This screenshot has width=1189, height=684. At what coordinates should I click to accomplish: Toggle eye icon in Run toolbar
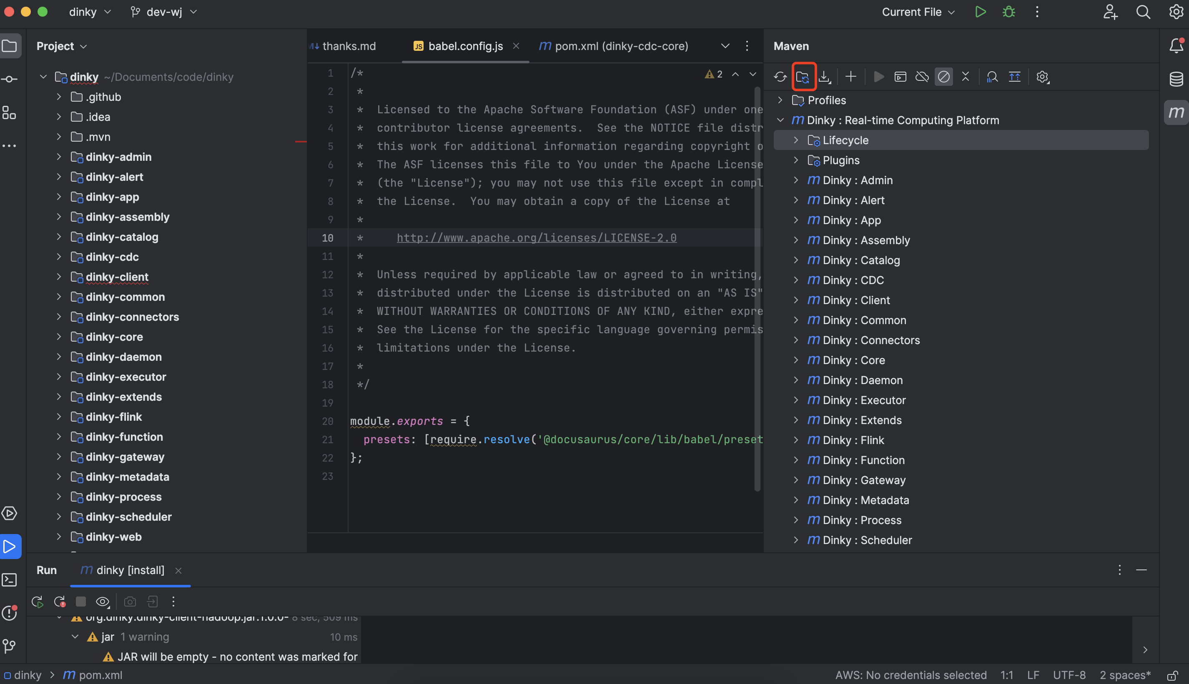coord(103,602)
